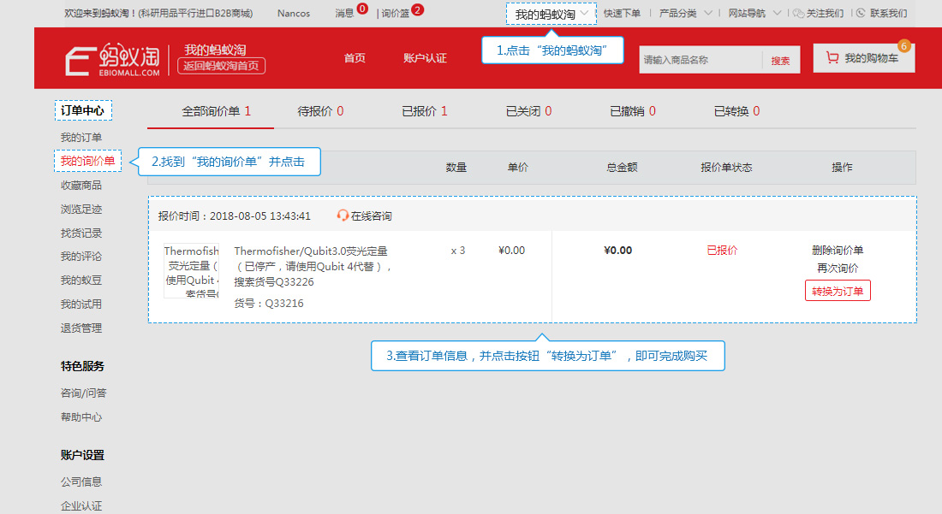Click the WeChat 关注我们 icon

click(798, 13)
